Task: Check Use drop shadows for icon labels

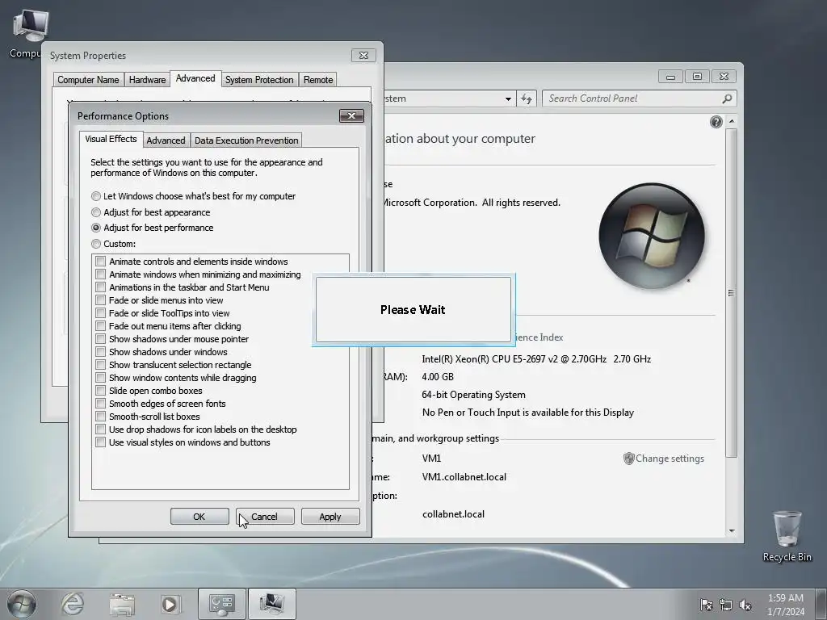Action: click(101, 429)
